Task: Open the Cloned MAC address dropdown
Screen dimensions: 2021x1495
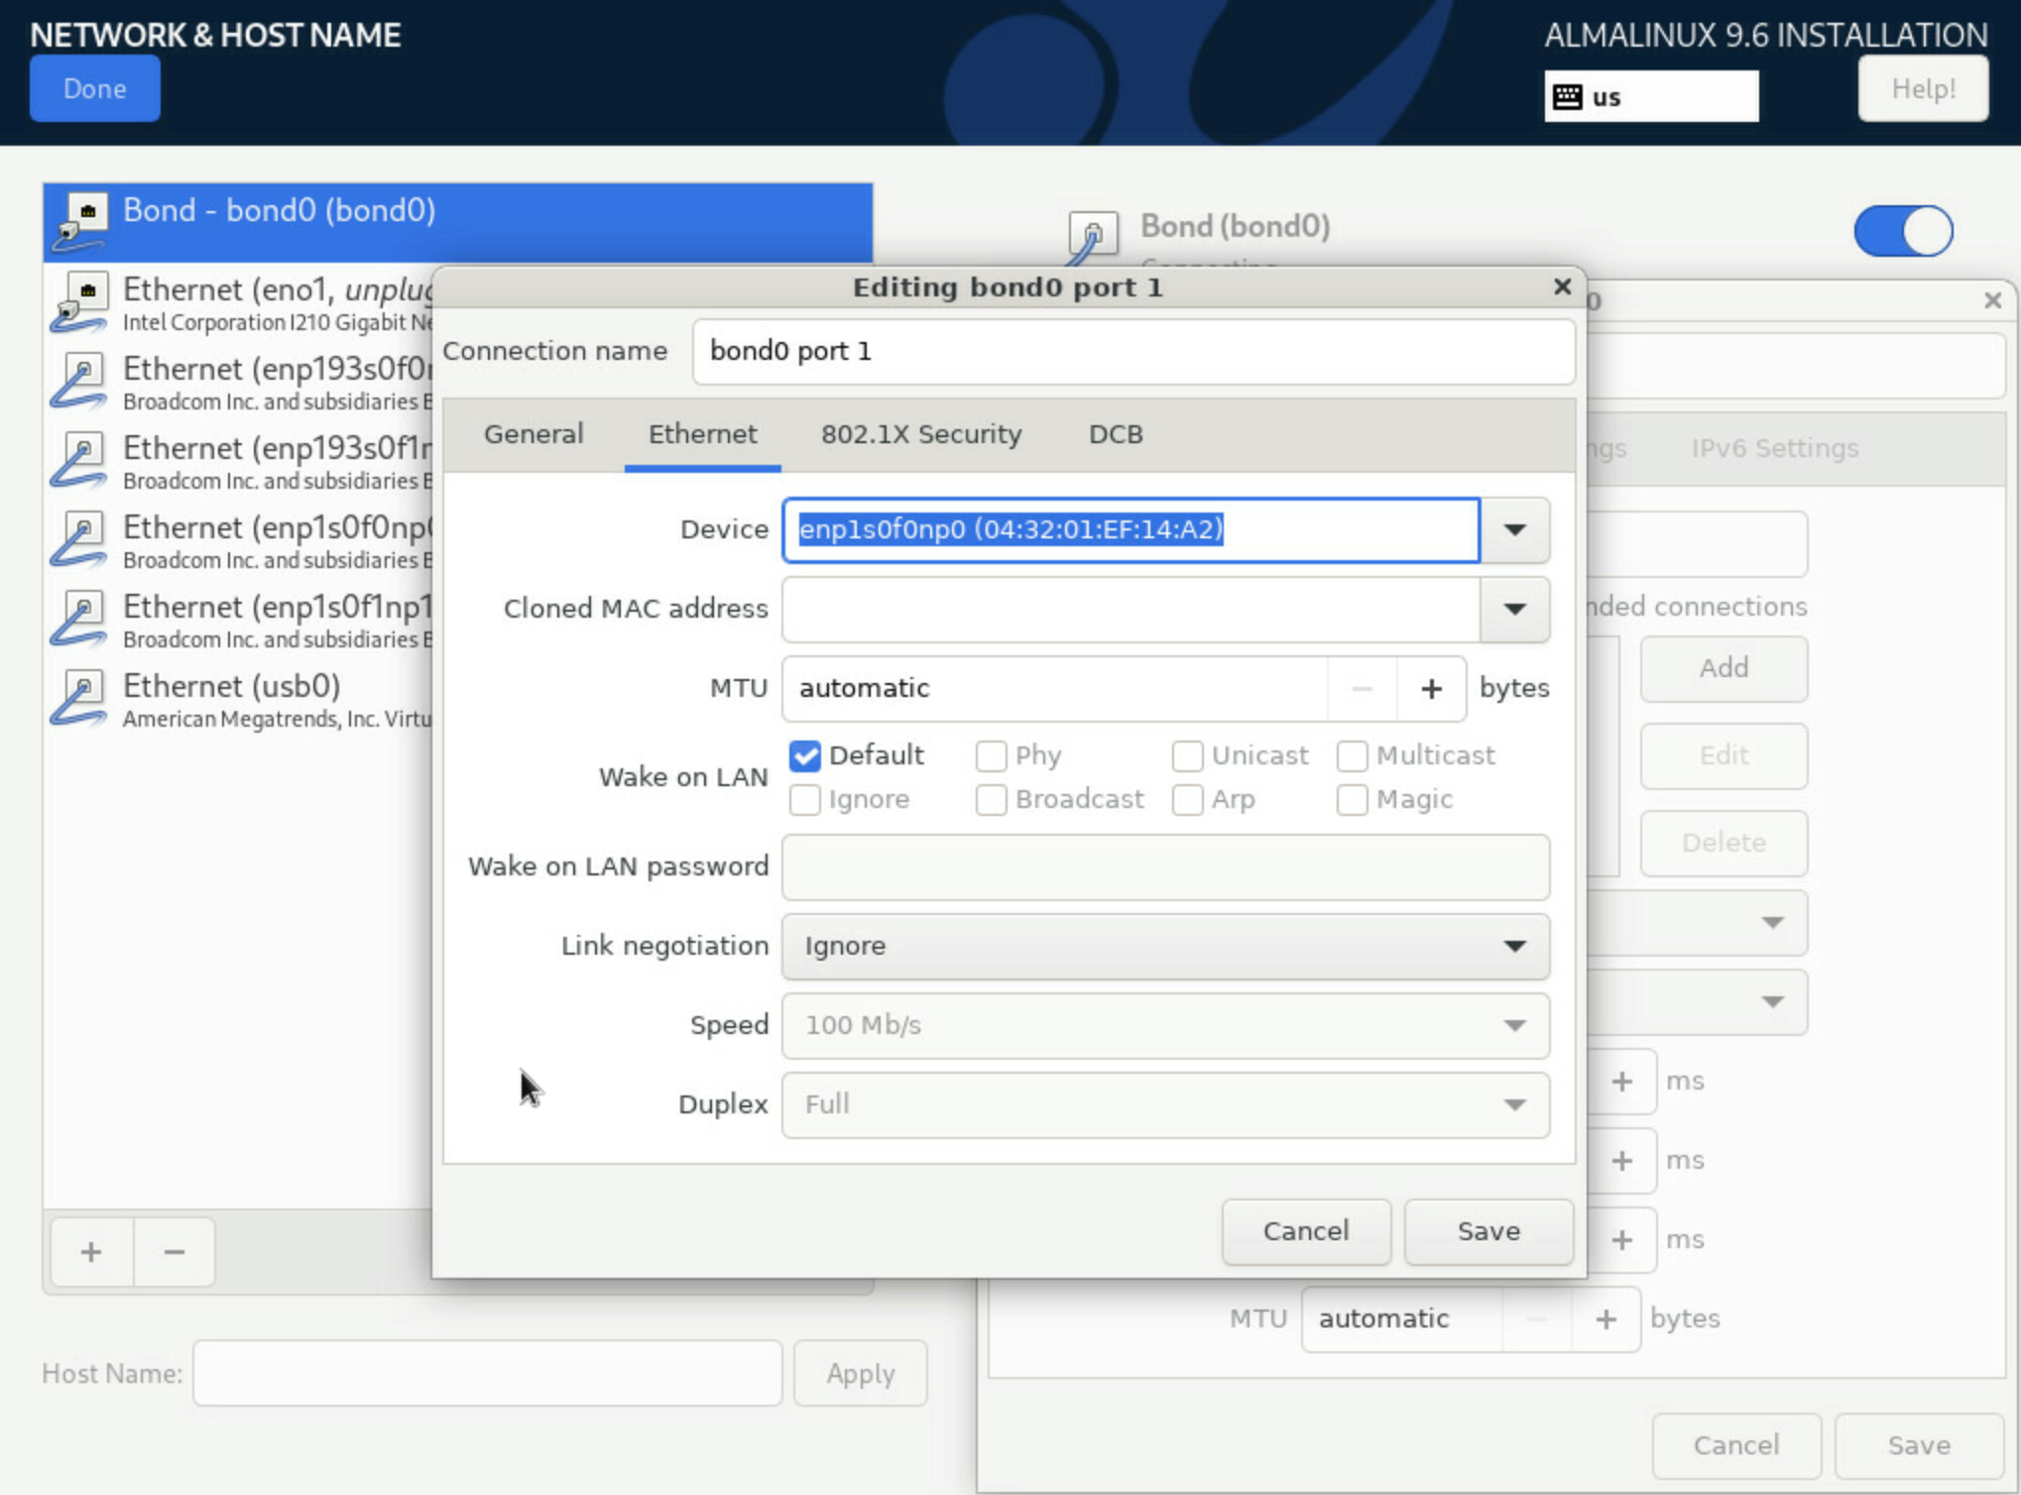Action: point(1514,610)
